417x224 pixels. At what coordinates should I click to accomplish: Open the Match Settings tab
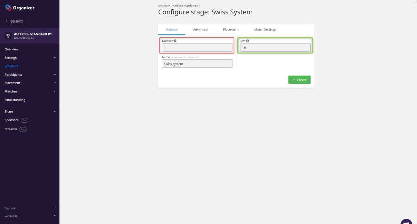coord(265,30)
